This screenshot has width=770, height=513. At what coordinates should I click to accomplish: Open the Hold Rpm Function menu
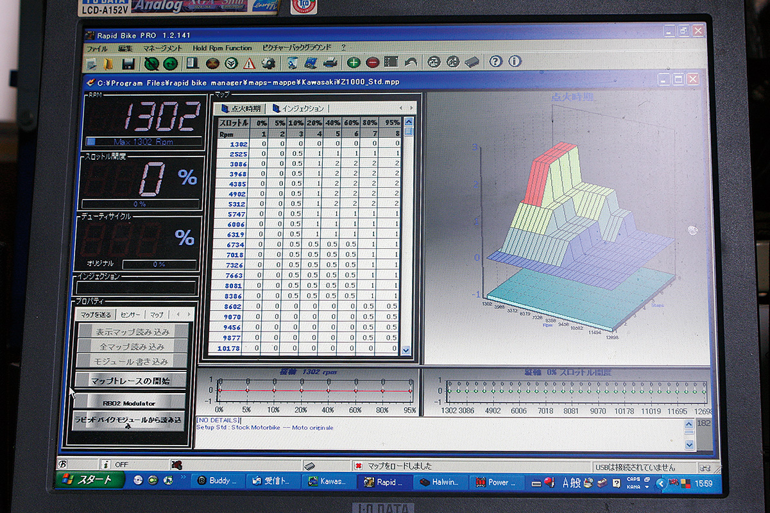[x=222, y=48]
